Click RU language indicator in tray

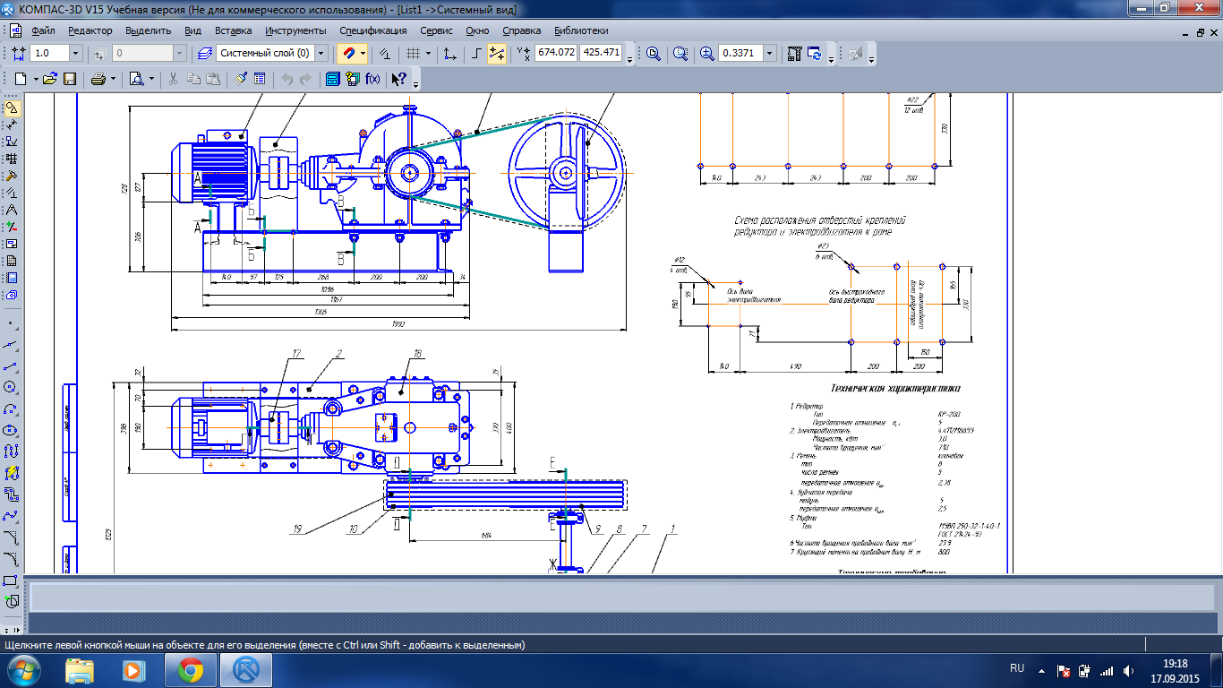coord(1017,669)
